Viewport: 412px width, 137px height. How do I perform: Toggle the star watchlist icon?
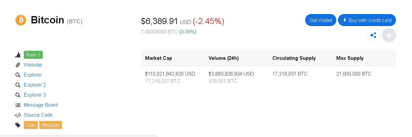(389, 35)
